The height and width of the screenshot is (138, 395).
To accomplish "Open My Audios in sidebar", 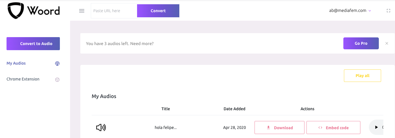I will [16, 63].
